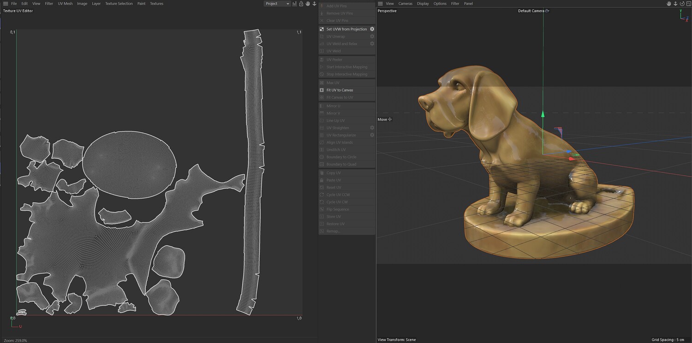Click the View Transform: Scene text
The image size is (692, 343).
[397, 340]
